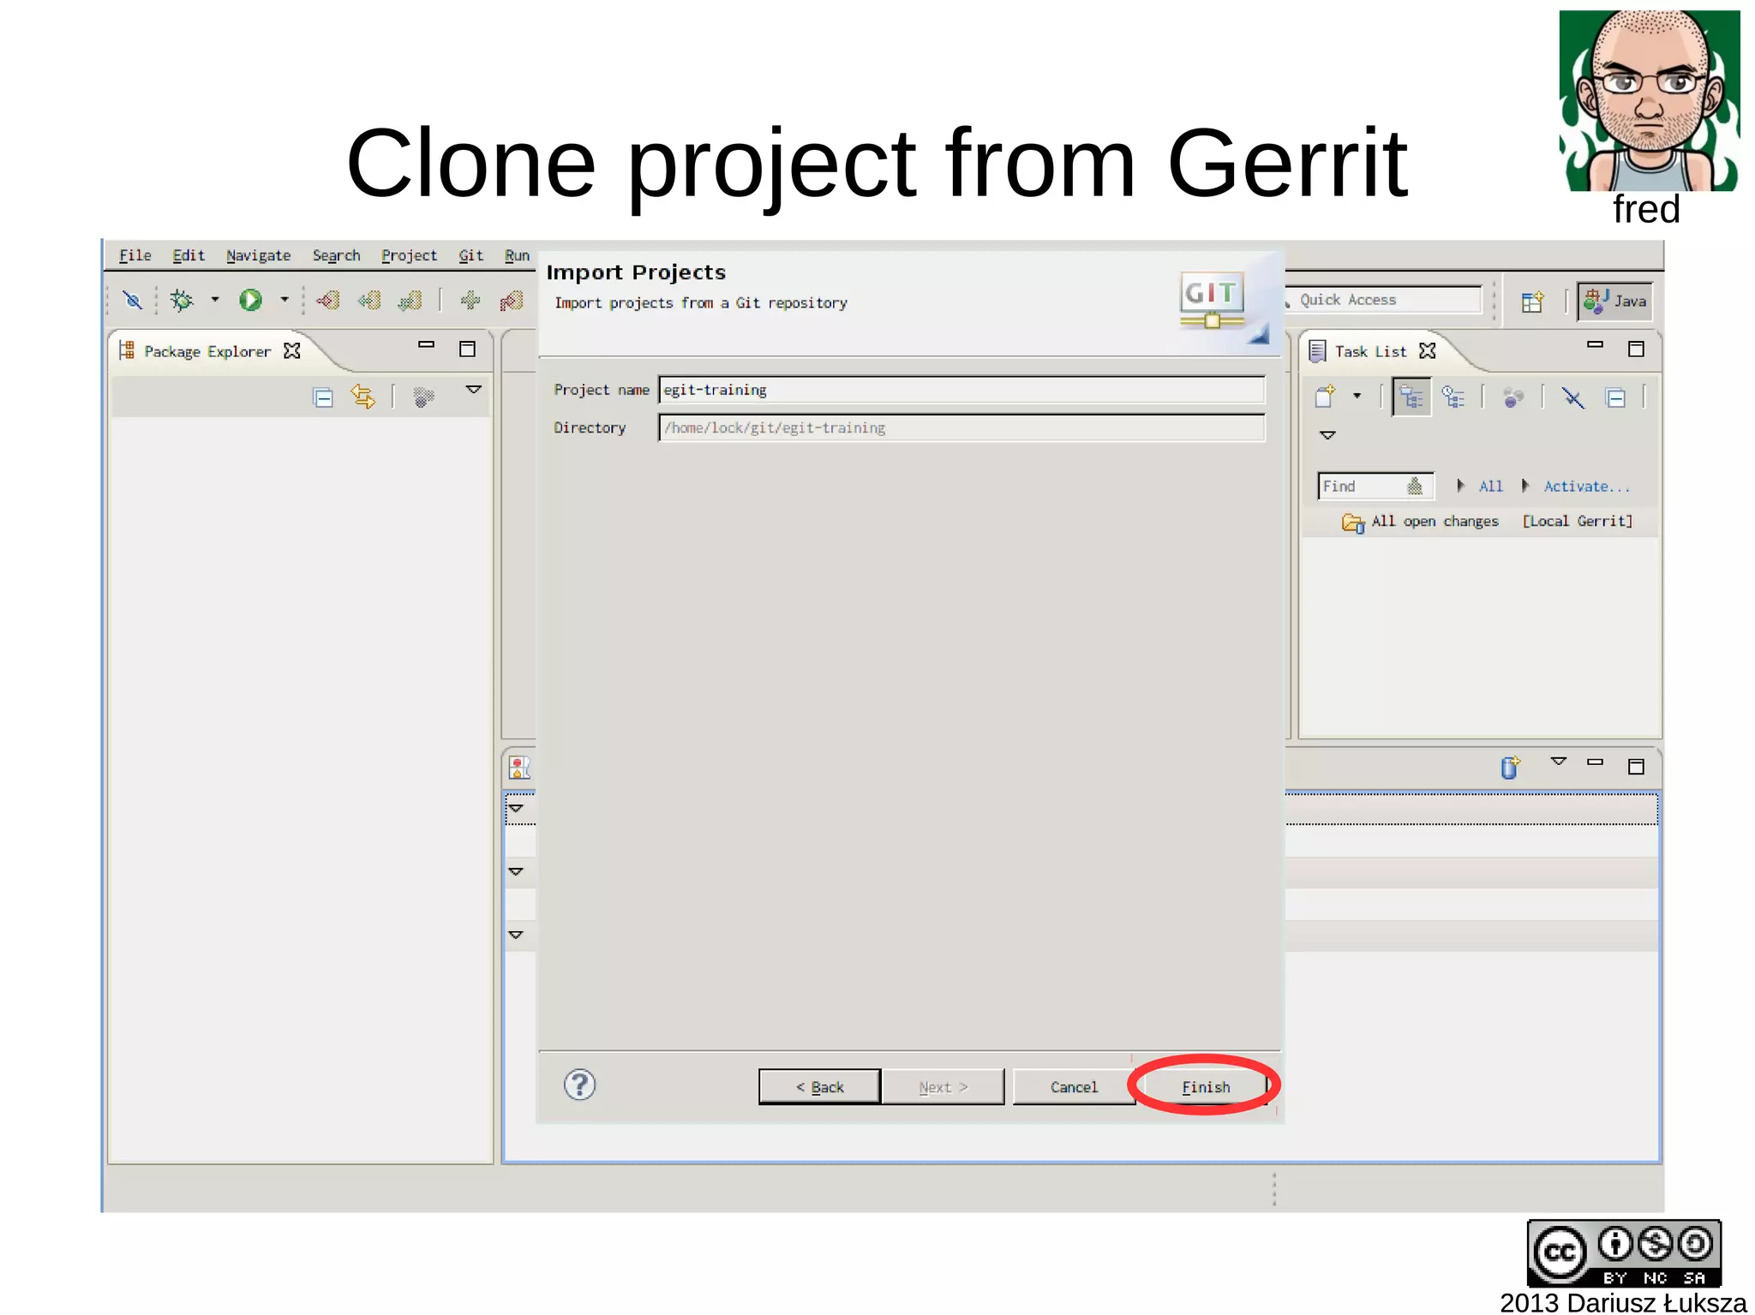
Task: Click the Directory path field
Action: pyautogui.click(x=961, y=427)
